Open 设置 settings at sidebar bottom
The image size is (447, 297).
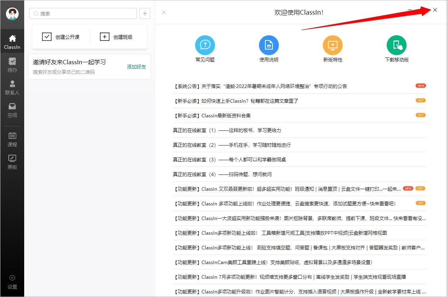click(12, 282)
